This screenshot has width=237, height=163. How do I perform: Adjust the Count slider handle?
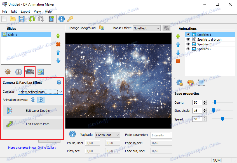(215, 102)
